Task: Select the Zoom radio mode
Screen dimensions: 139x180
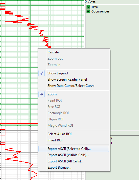Action: (74, 94)
